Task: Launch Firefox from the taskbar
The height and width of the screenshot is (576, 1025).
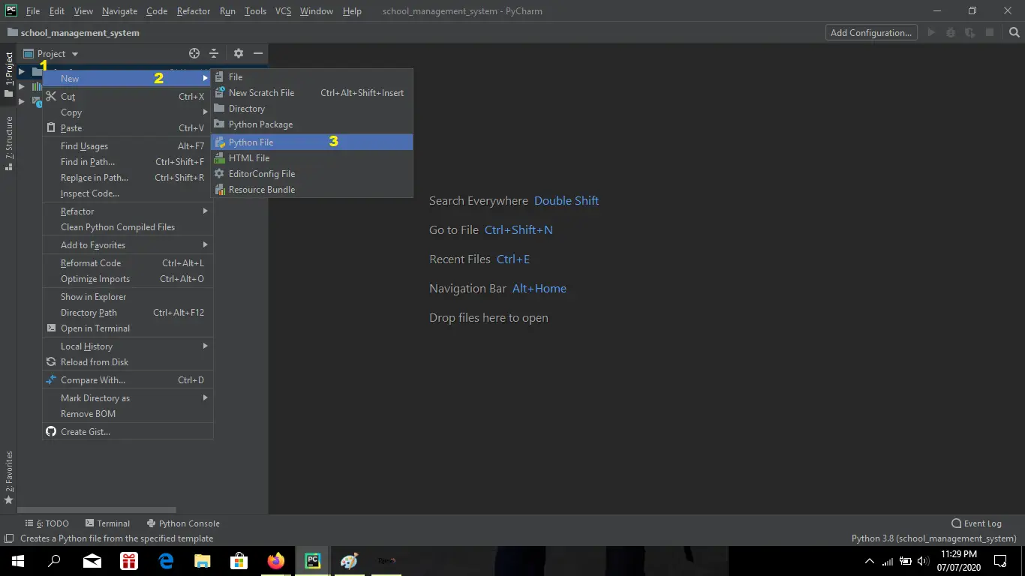Action: (x=276, y=561)
